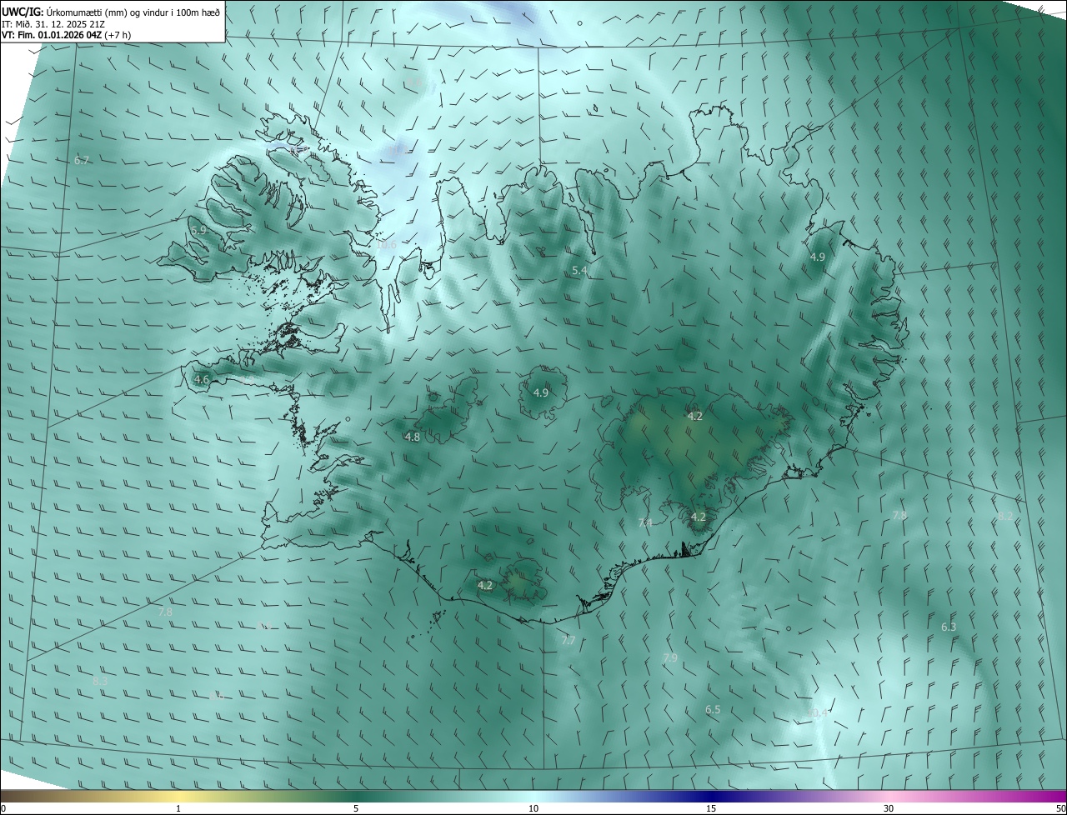Click the IT: Mið. 31. 12. 2025 21Z line
Image resolution: width=1067 pixels, height=815 pixels.
point(53,24)
